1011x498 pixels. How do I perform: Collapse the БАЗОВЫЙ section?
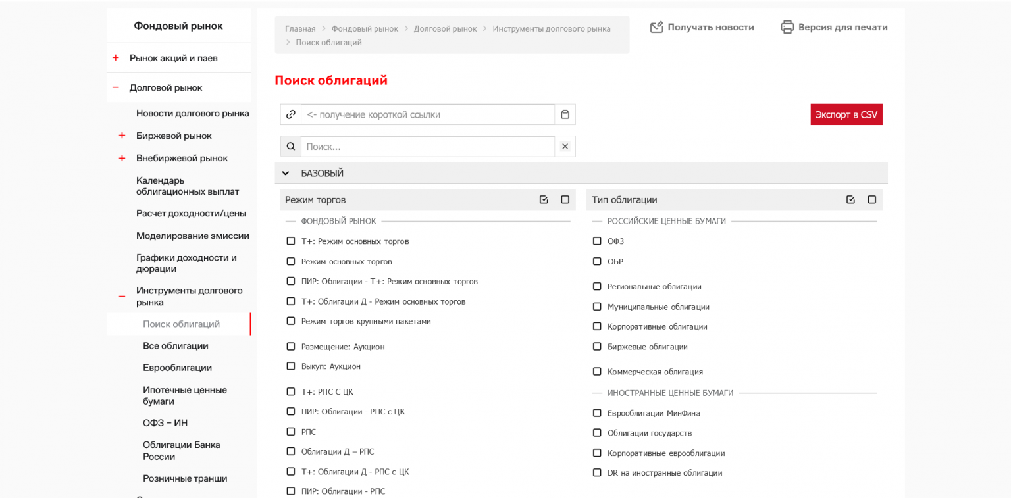tap(286, 173)
